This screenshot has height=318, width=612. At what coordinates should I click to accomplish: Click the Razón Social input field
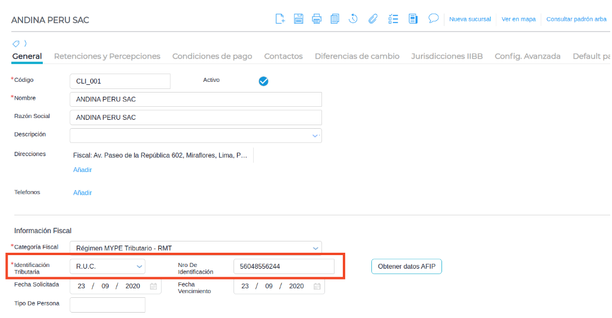(195, 117)
